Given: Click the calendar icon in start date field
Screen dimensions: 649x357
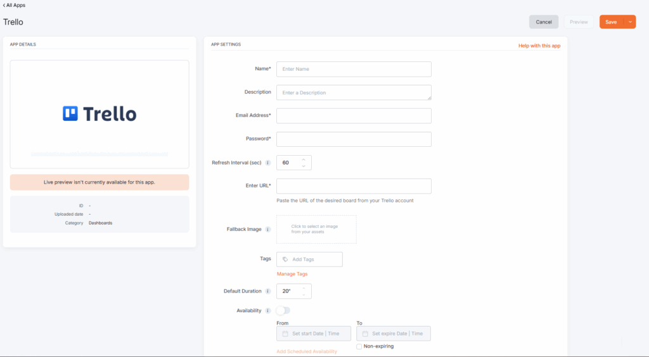Looking at the screenshot, I should click(x=285, y=334).
